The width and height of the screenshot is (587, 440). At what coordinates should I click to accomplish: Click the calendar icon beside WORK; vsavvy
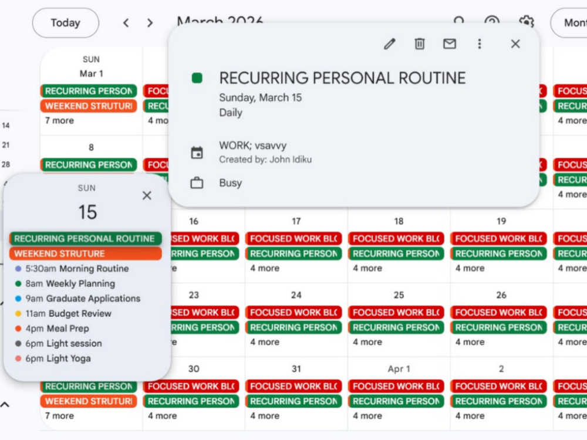[197, 153]
